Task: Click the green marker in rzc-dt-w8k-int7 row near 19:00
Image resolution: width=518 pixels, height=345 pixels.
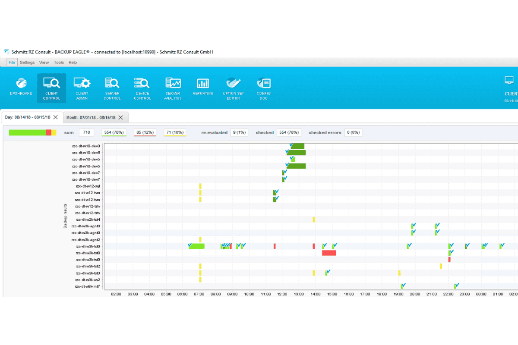Action: tap(402, 286)
